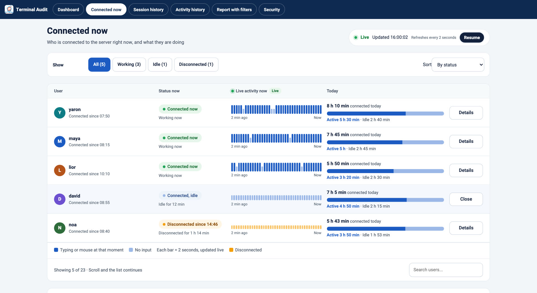Click the Live badge in activity column header
This screenshot has width=537, height=293.
coord(275,91)
